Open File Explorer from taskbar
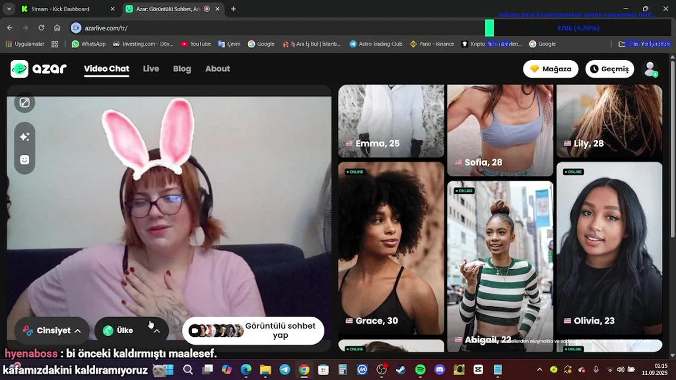The width and height of the screenshot is (676, 380). coord(265,369)
